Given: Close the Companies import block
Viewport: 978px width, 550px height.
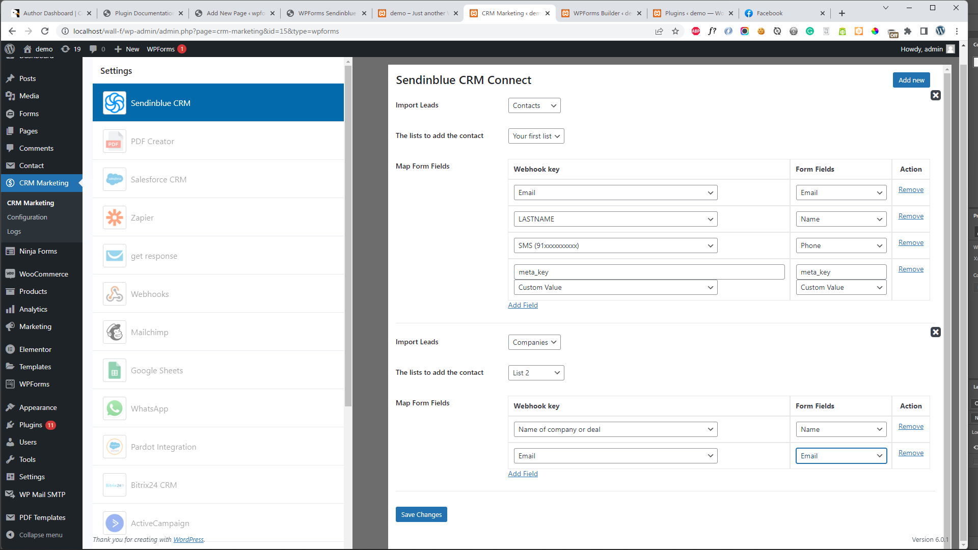Looking at the screenshot, I should pos(935,332).
